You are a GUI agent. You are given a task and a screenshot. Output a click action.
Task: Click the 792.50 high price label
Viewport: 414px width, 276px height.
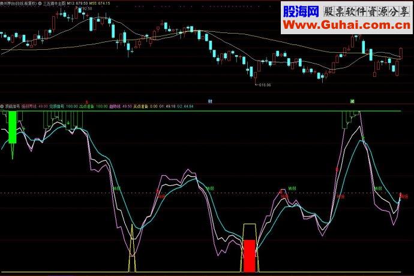click(86, 9)
